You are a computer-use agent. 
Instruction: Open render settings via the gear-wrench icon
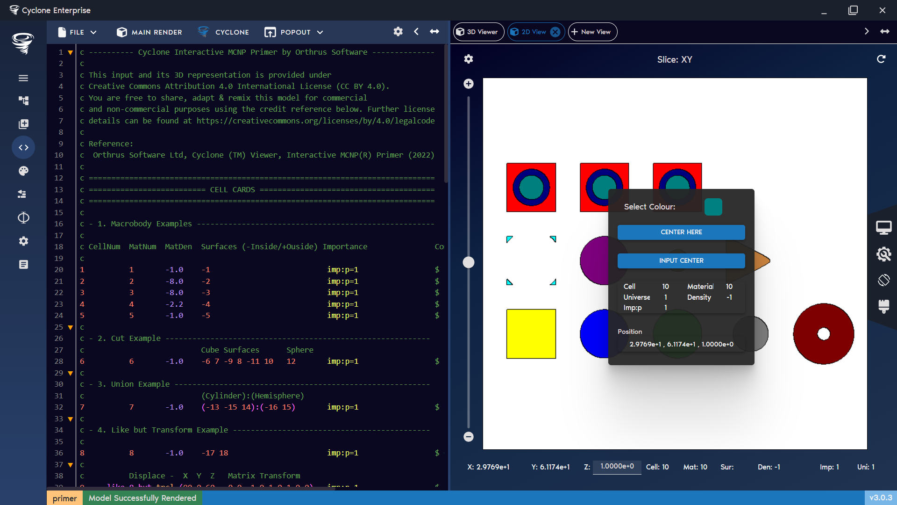point(884,254)
